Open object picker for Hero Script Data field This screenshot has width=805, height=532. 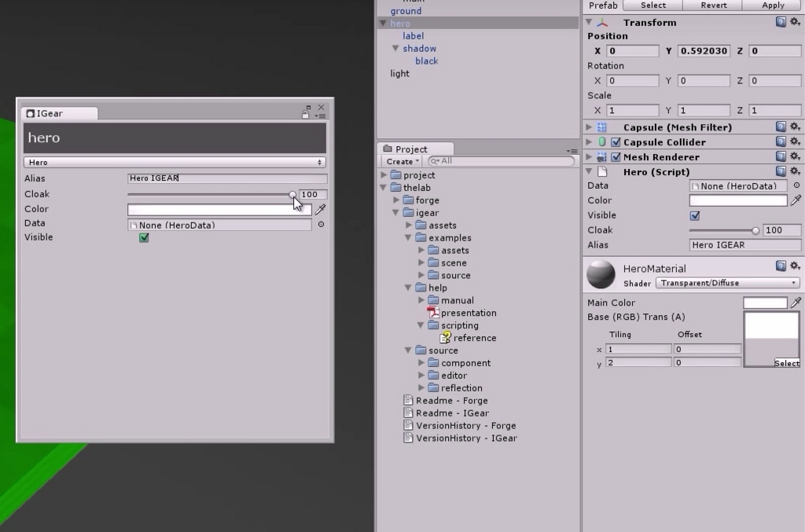tap(796, 185)
